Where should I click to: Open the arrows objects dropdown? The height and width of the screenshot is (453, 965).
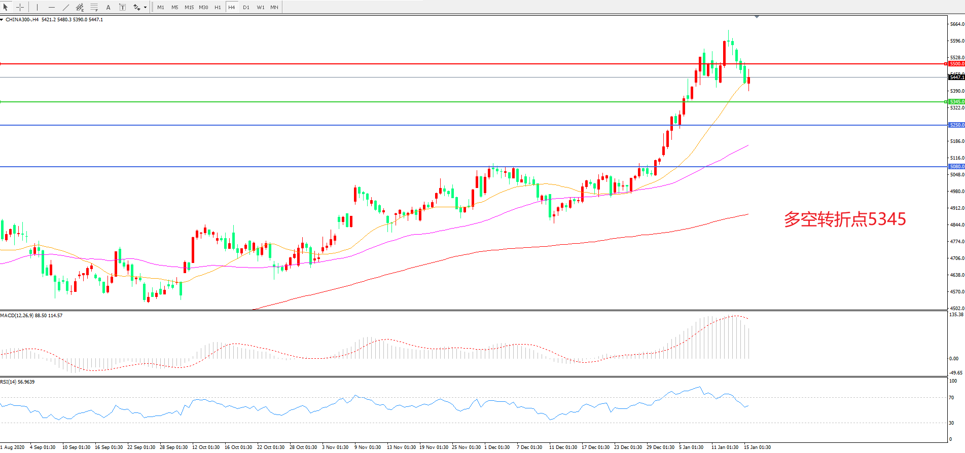(145, 7)
